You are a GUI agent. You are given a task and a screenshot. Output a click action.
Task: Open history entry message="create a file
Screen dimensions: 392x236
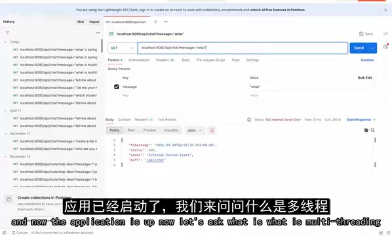point(55,141)
